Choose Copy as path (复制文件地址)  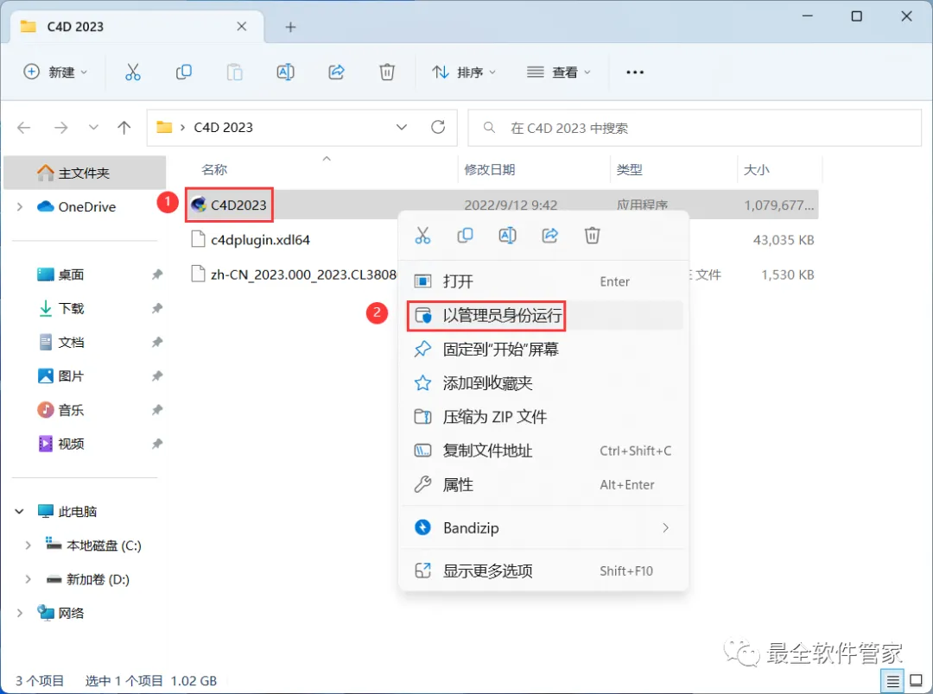(x=543, y=451)
